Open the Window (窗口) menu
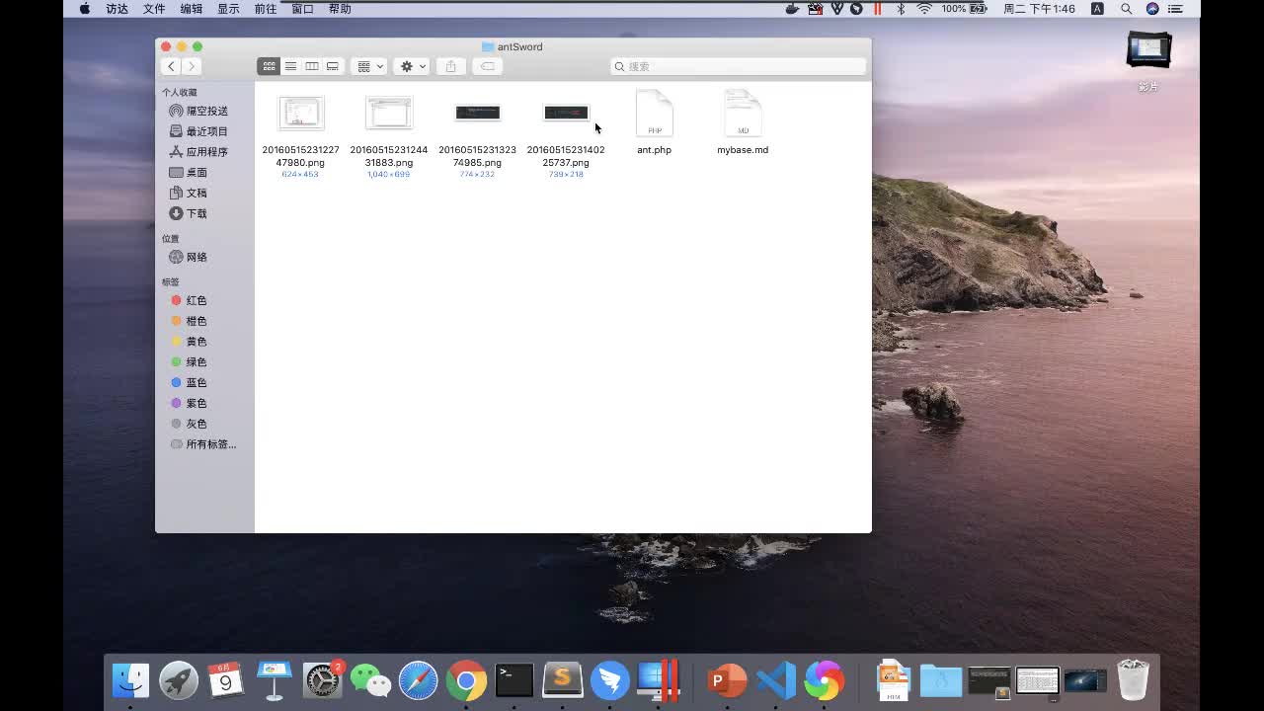Image resolution: width=1264 pixels, height=711 pixels. click(x=302, y=9)
